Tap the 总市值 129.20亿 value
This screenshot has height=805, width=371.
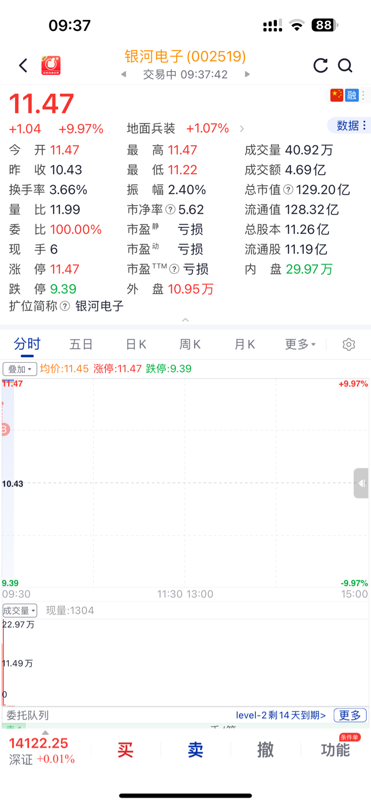pyautogui.click(x=323, y=190)
